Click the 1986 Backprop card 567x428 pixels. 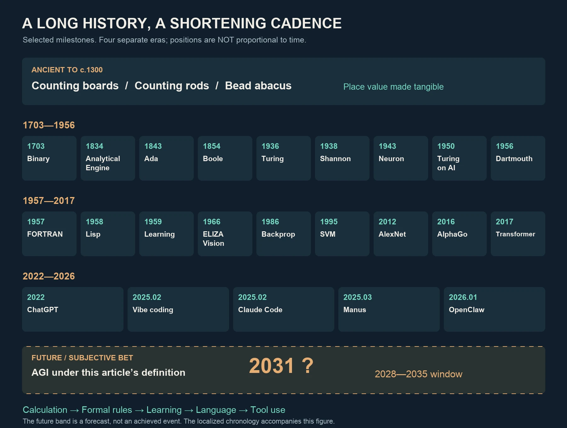(283, 234)
